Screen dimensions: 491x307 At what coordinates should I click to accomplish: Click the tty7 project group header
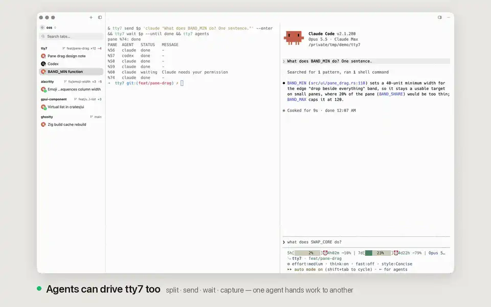tap(44, 49)
